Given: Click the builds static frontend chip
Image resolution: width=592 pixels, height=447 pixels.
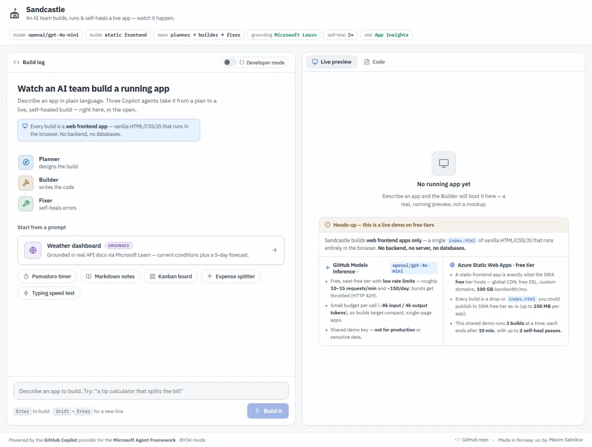Looking at the screenshot, I should [x=118, y=35].
